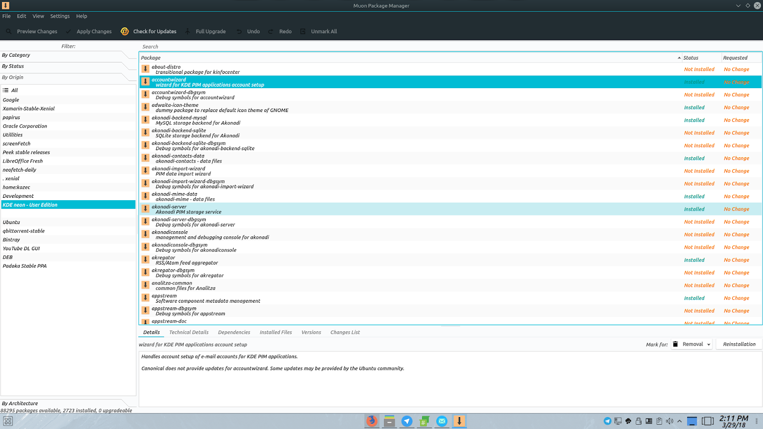The height and width of the screenshot is (429, 763).
Task: Click the Undo arrow icon
Action: pyautogui.click(x=238, y=31)
